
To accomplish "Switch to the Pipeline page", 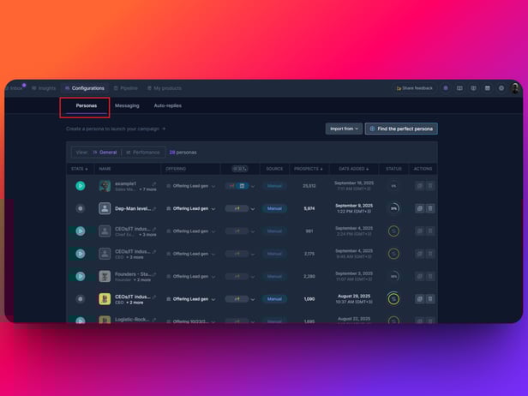I will tap(126, 88).
